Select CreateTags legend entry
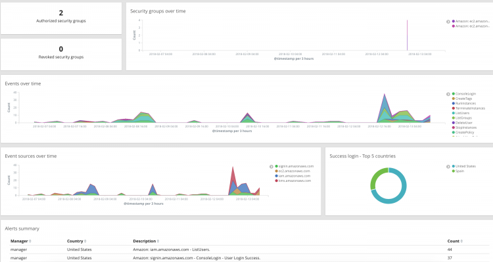This screenshot has width=493, height=262. tap(462, 98)
